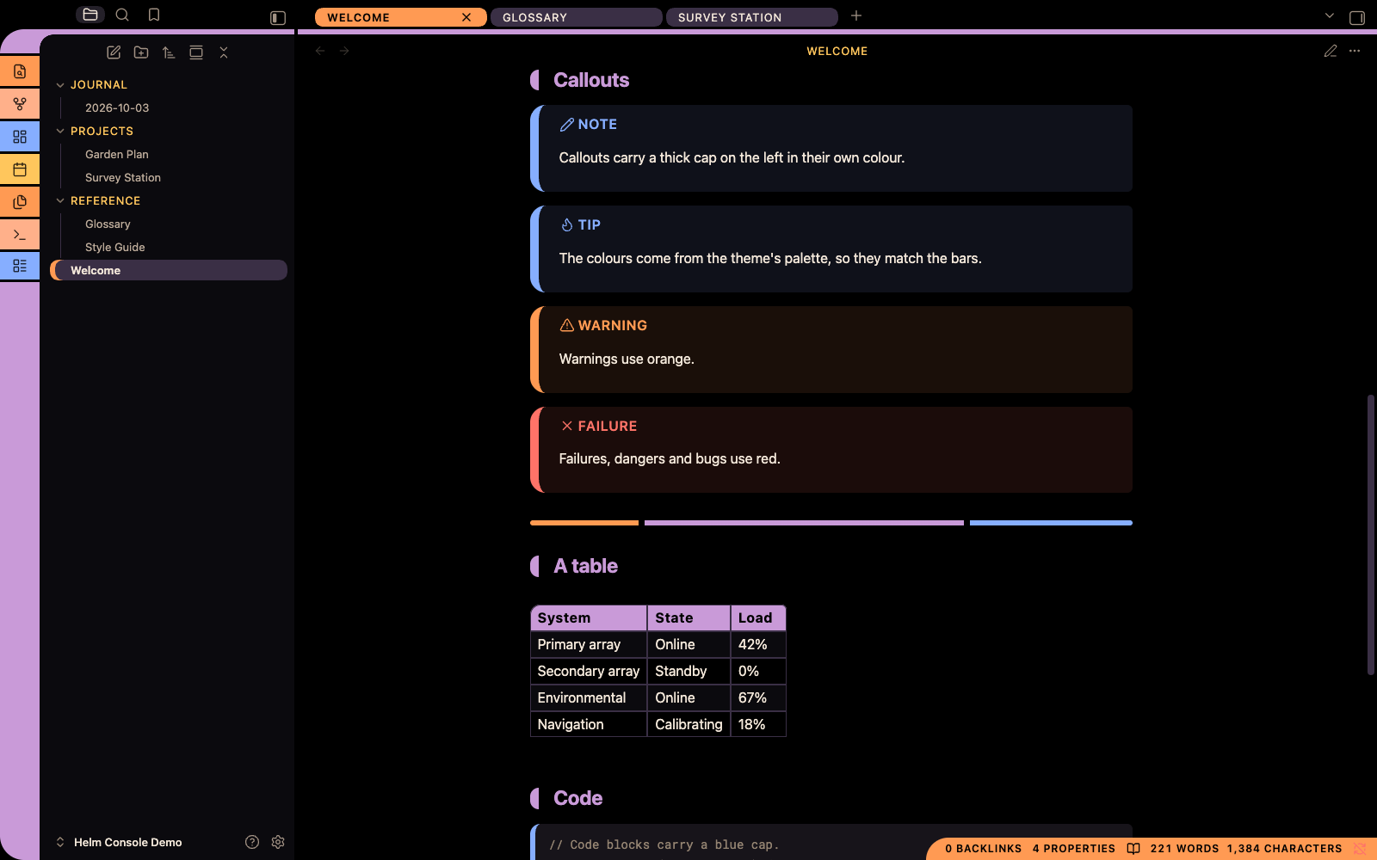This screenshot has width=1377, height=860.
Task: Open settings gear icon
Action: (x=278, y=842)
